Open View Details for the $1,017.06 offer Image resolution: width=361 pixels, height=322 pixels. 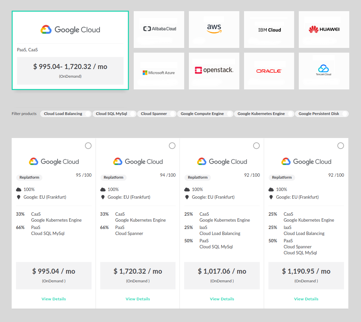(x=222, y=299)
